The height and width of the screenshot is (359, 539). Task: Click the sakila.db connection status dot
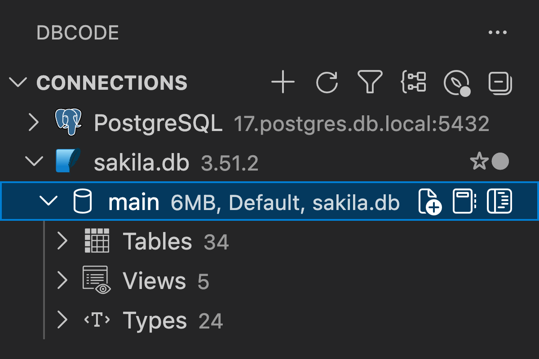[500, 162]
